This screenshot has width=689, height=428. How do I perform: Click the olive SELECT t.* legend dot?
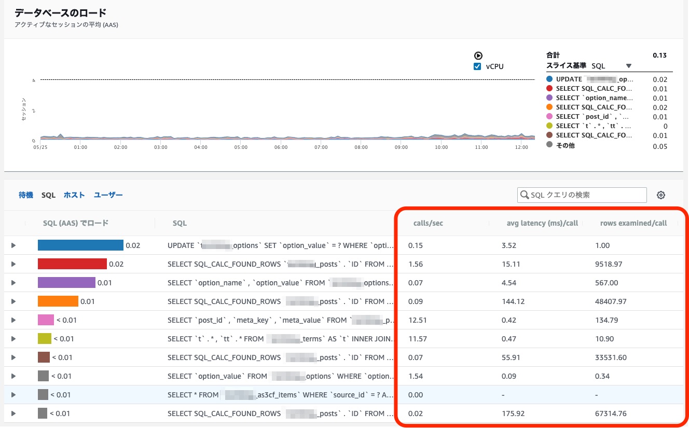pos(549,126)
